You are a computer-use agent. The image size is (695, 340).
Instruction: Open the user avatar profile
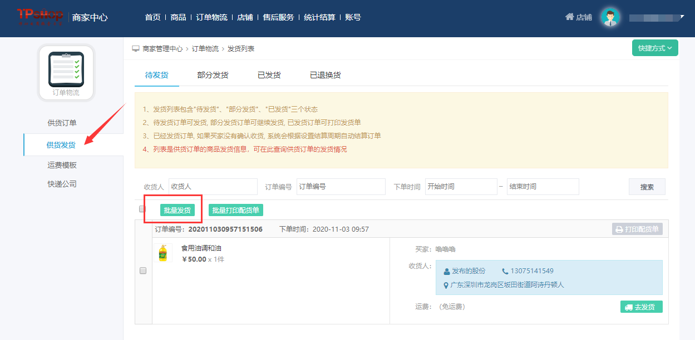[610, 17]
